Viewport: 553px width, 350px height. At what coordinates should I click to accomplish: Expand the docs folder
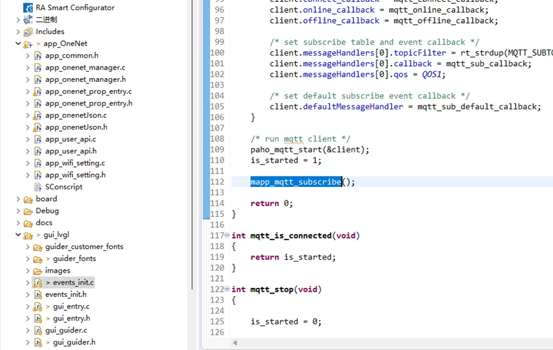18,223
